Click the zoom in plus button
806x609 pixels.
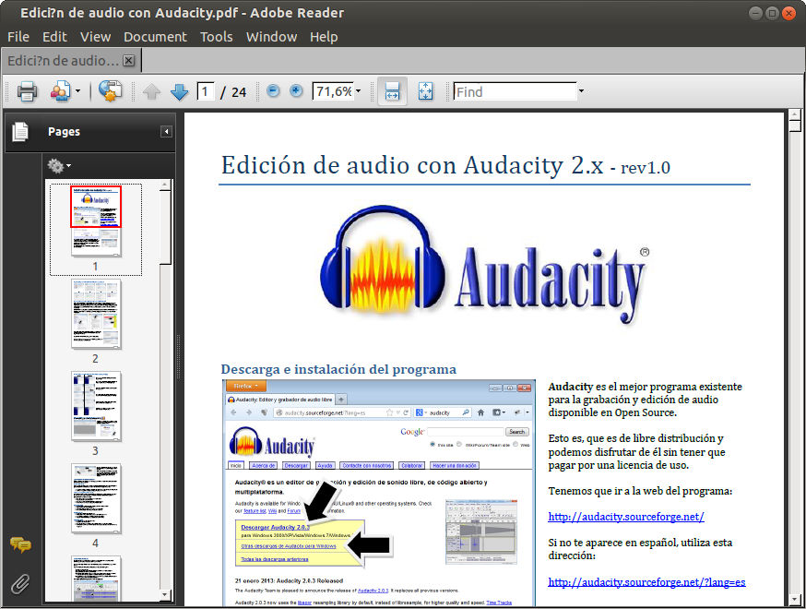pos(296,91)
